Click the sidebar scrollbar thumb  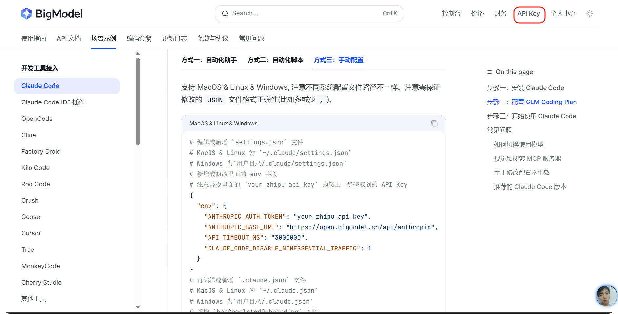point(138,102)
